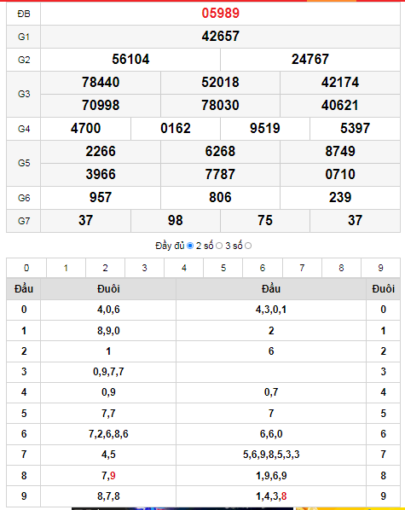Click the G3 number 42174
This screenshot has width=405, height=510.
[340, 83]
